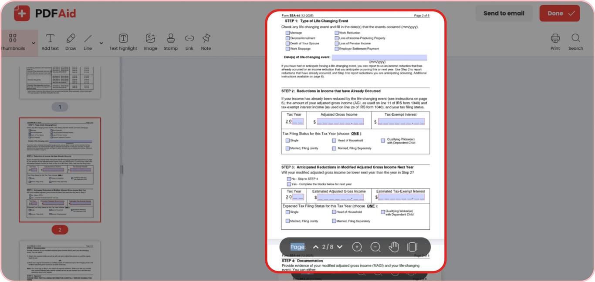Click the Done button
Image resolution: width=595 pixels, height=282 pixels.
click(560, 13)
